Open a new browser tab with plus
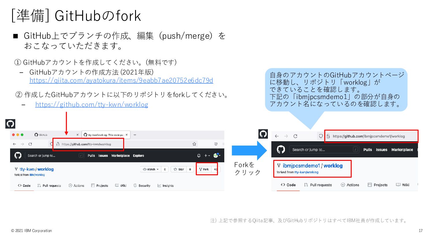The image size is (433, 243). point(135,135)
